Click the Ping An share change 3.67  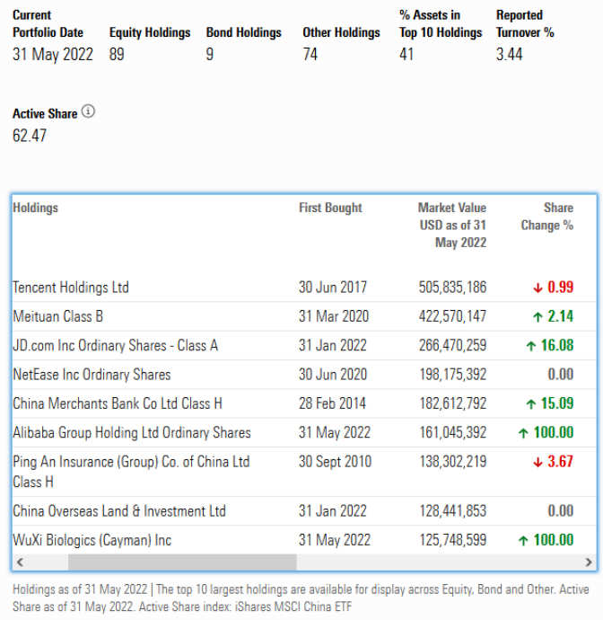[x=560, y=462]
